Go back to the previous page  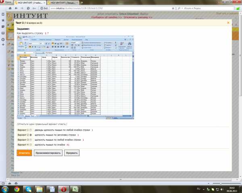click(x=16, y=8)
